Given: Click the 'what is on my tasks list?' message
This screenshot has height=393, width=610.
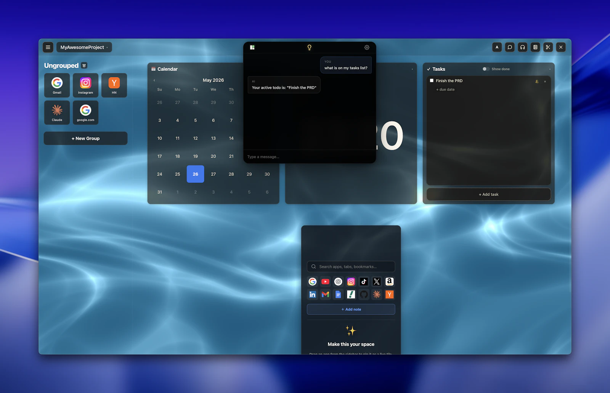Looking at the screenshot, I should click(x=346, y=65).
